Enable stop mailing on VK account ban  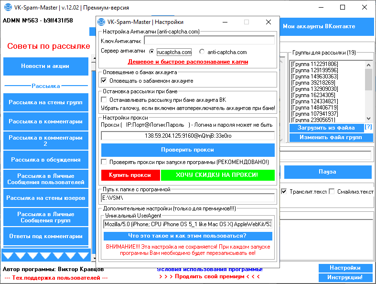(104, 100)
